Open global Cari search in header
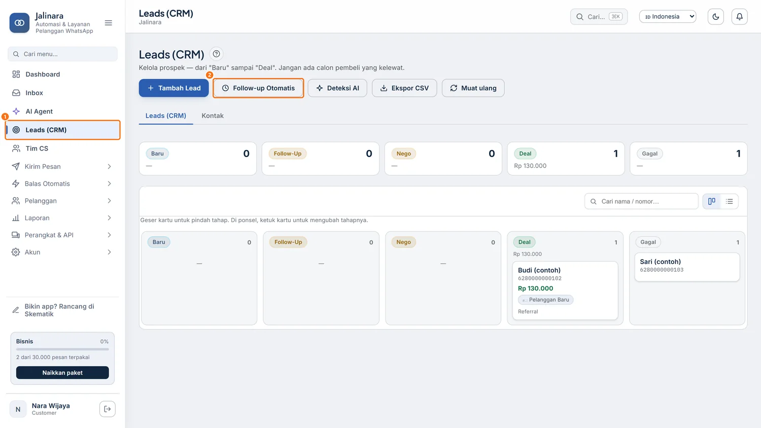 (599, 17)
